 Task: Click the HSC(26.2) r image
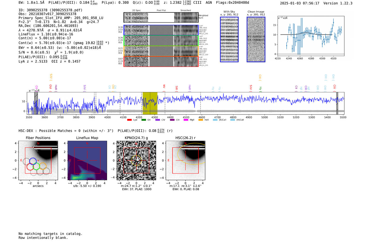(185, 161)
